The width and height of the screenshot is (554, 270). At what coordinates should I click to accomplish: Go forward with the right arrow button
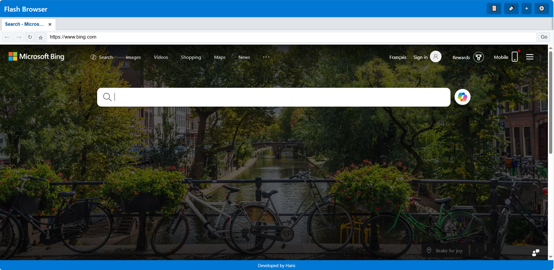tap(19, 37)
